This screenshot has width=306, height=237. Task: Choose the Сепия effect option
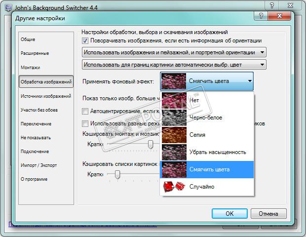coord(207,135)
